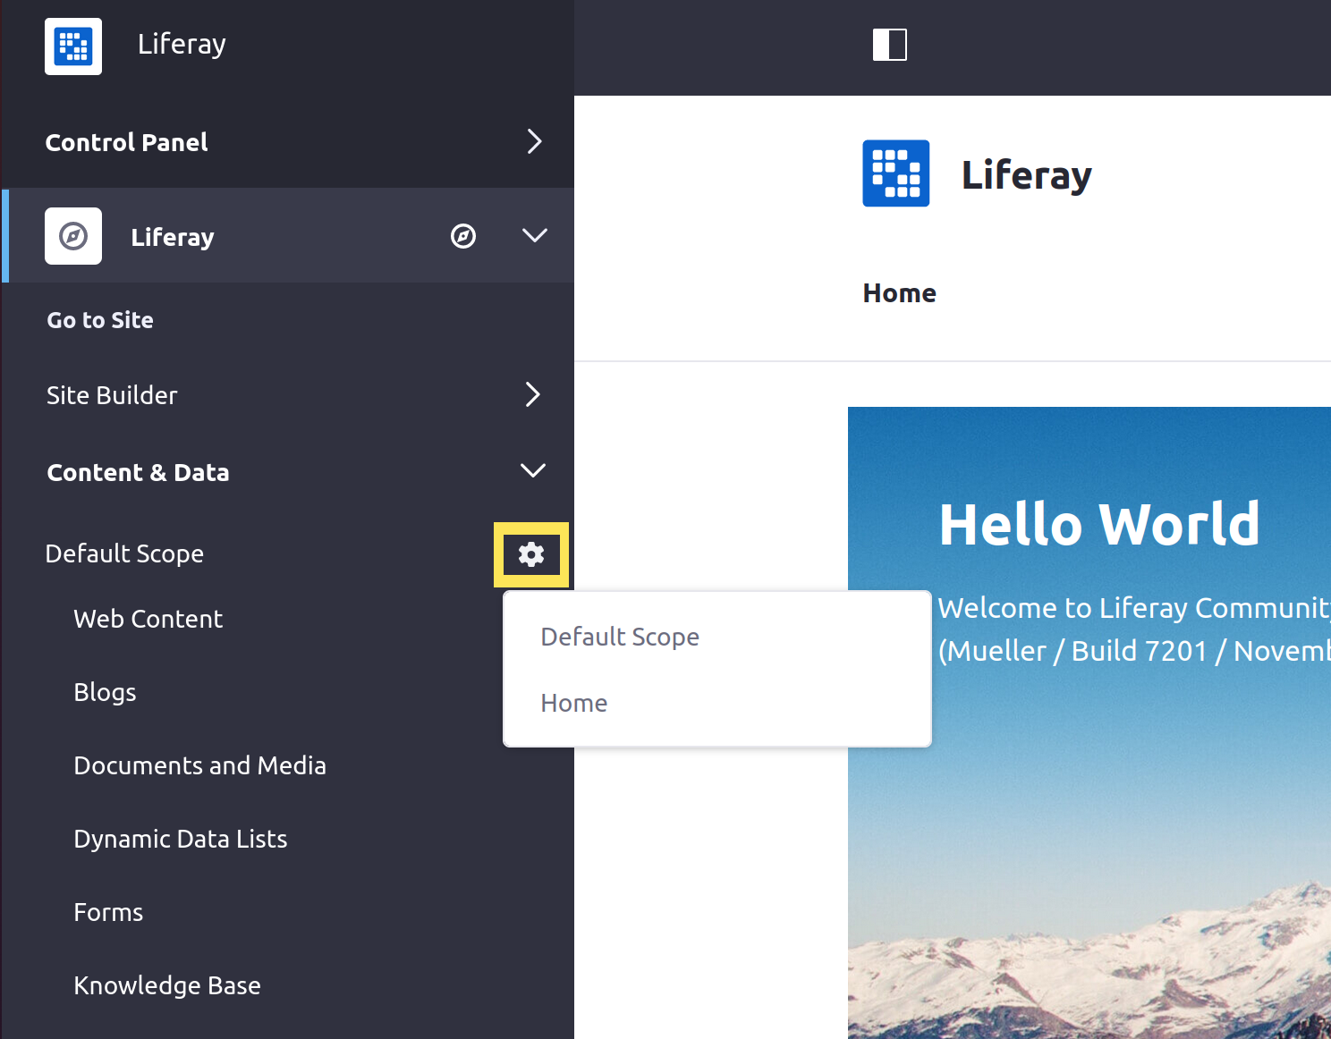Open Knowledge Base
The height and width of the screenshot is (1039, 1331).
point(167,985)
